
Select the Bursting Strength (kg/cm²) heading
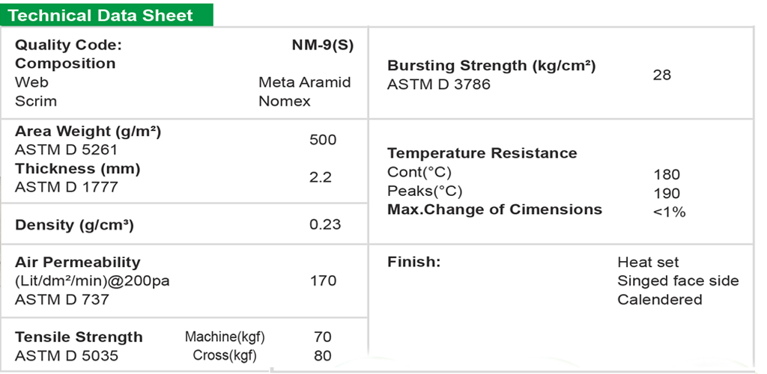491,66
